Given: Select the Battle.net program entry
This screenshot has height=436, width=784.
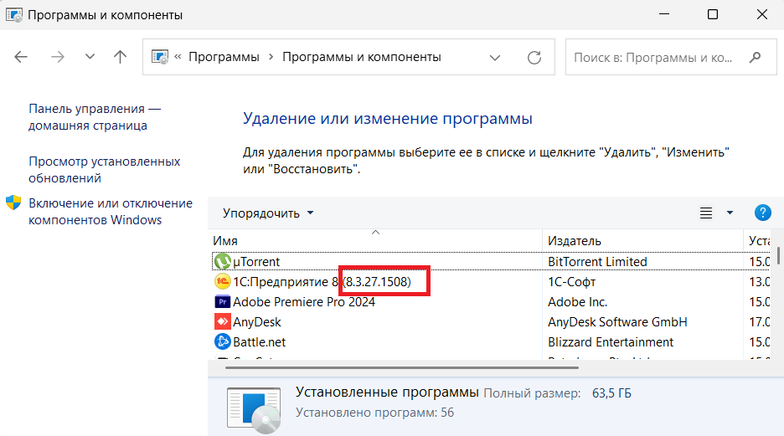Looking at the screenshot, I should click(259, 342).
